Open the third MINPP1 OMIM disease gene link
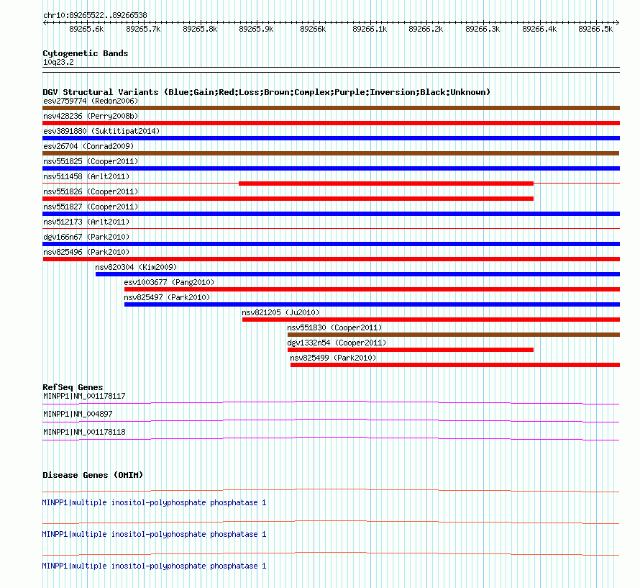Screen dimensions: 640x588 [155, 566]
